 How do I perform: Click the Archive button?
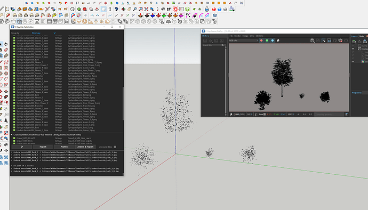pos(64,147)
